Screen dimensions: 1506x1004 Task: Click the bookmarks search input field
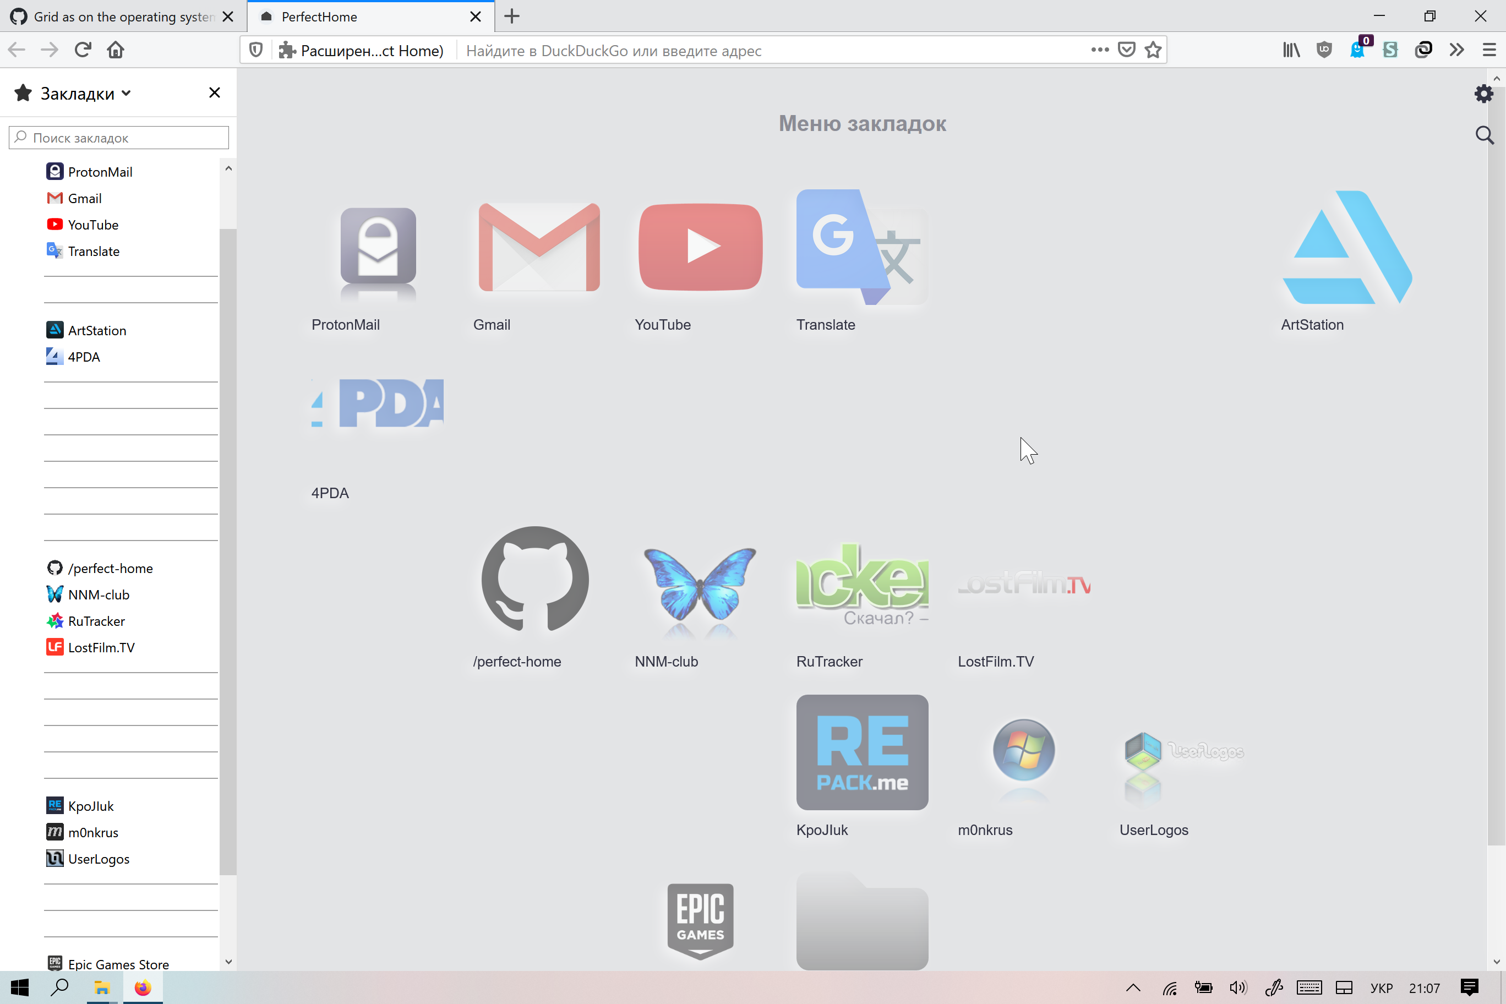click(120, 137)
